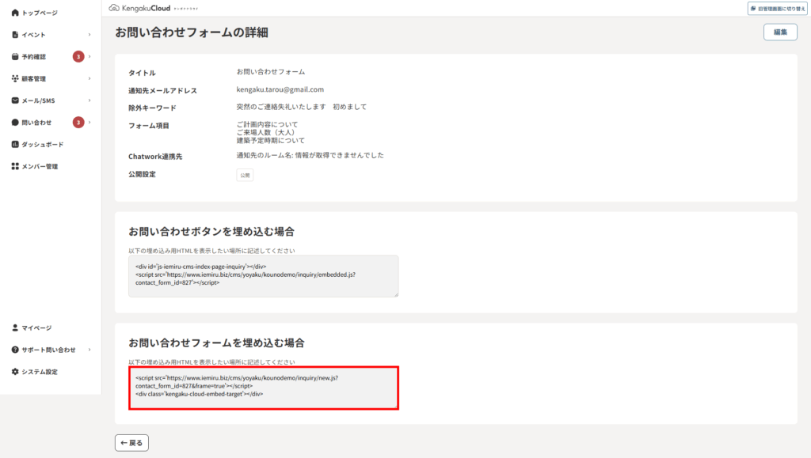Click the red badge on 問い合わせ

78,123
